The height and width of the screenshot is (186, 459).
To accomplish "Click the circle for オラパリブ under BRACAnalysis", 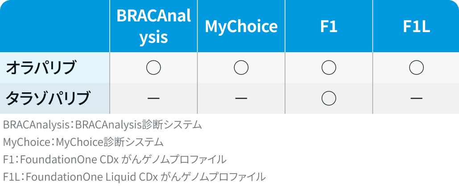I will coord(153,68).
